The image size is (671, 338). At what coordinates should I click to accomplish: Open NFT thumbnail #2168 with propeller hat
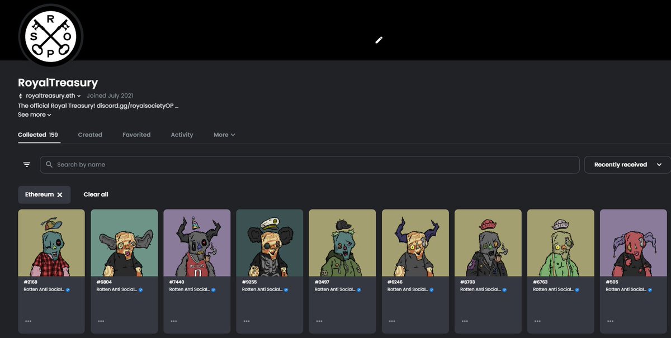(x=51, y=243)
